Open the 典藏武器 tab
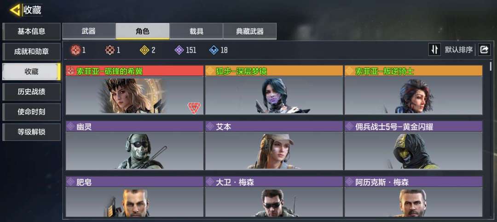The width and height of the screenshot is (497, 222). pos(250,31)
